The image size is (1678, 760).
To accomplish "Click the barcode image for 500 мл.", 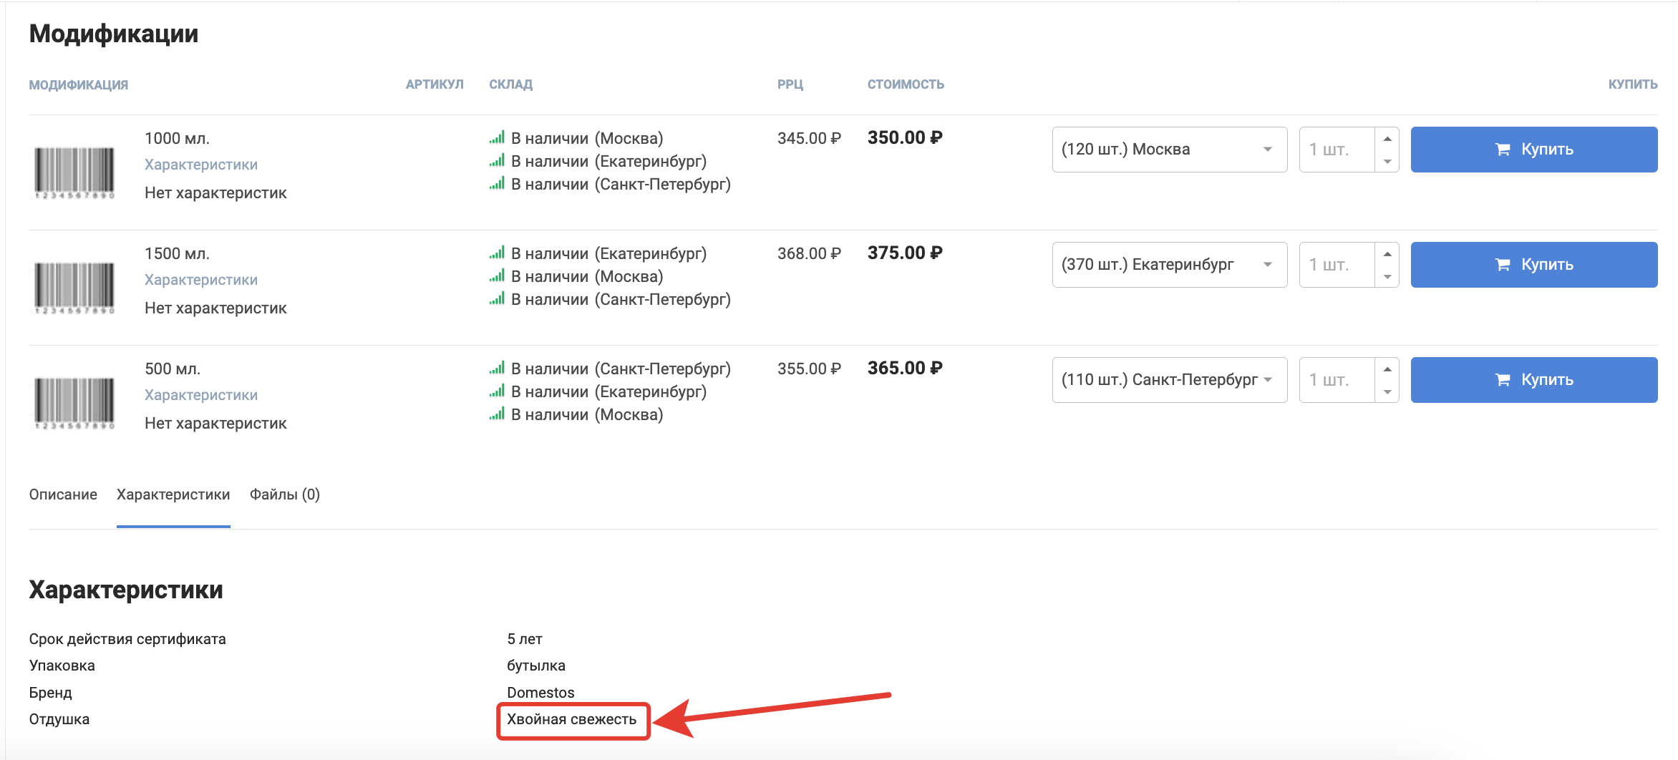I will point(74,402).
